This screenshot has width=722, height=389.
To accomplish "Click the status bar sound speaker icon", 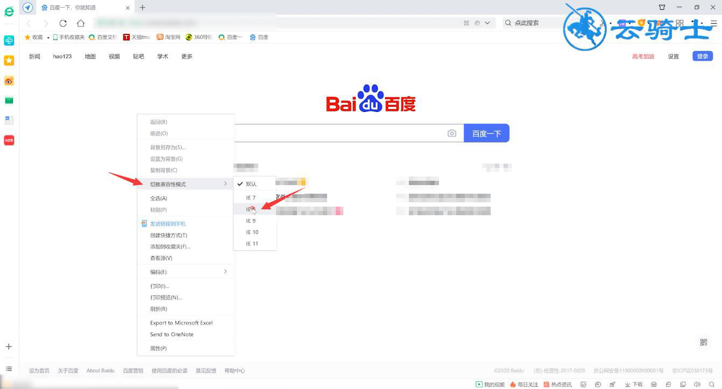I will 697,384.
